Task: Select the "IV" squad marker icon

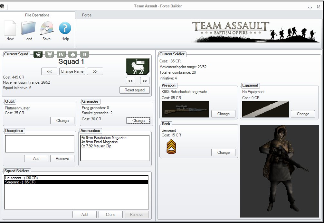Action: click(x=61, y=54)
